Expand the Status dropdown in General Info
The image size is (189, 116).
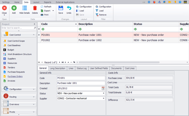coord(103,93)
